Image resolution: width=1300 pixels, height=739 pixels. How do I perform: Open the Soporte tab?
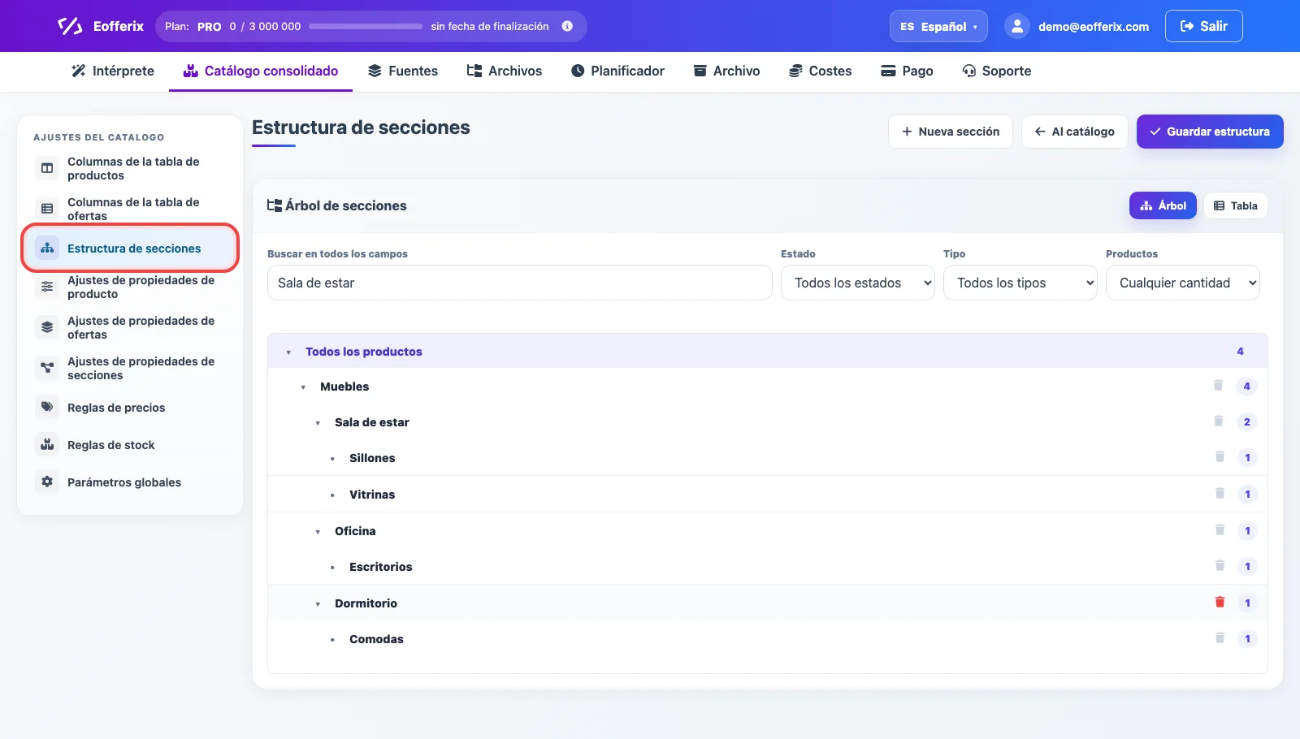pyautogui.click(x=996, y=71)
